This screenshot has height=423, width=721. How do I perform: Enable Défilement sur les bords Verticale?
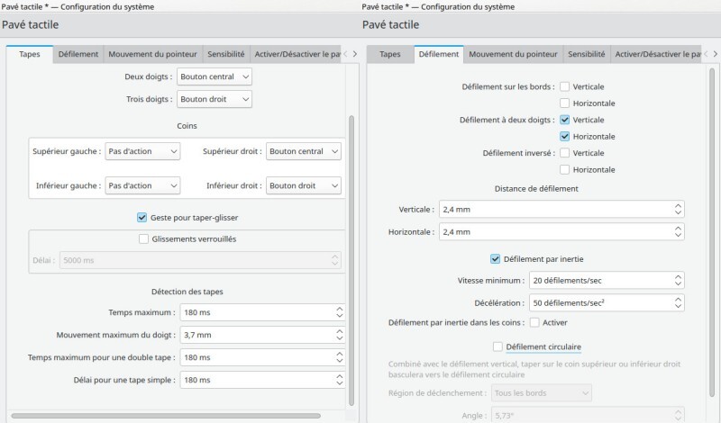564,86
